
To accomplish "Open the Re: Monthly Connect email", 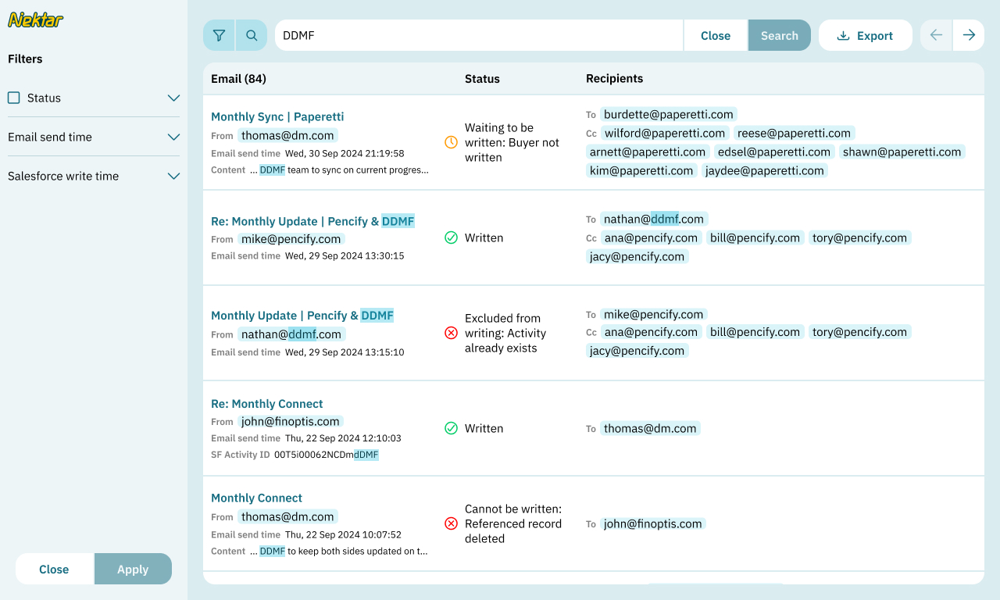I will coord(267,404).
